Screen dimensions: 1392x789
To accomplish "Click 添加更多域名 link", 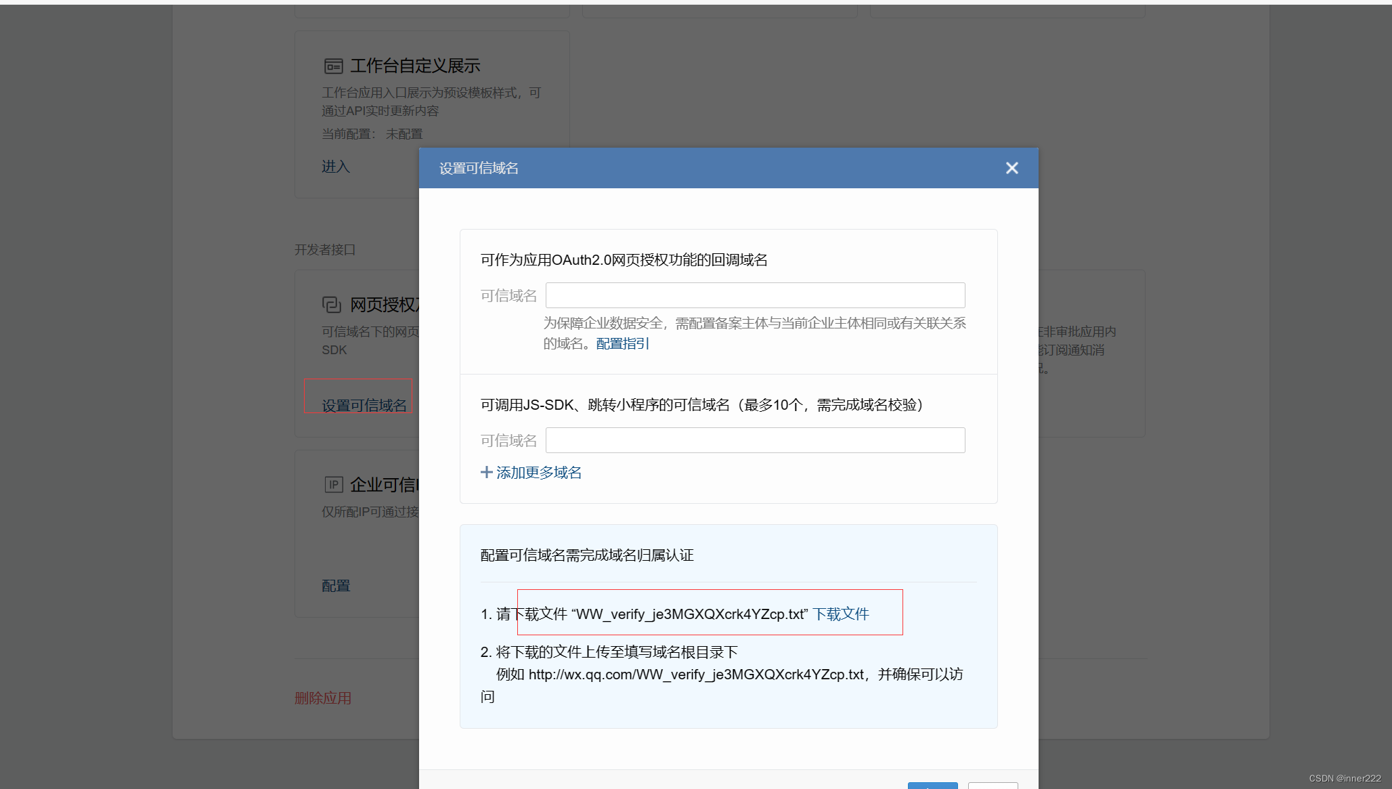I will (x=539, y=473).
